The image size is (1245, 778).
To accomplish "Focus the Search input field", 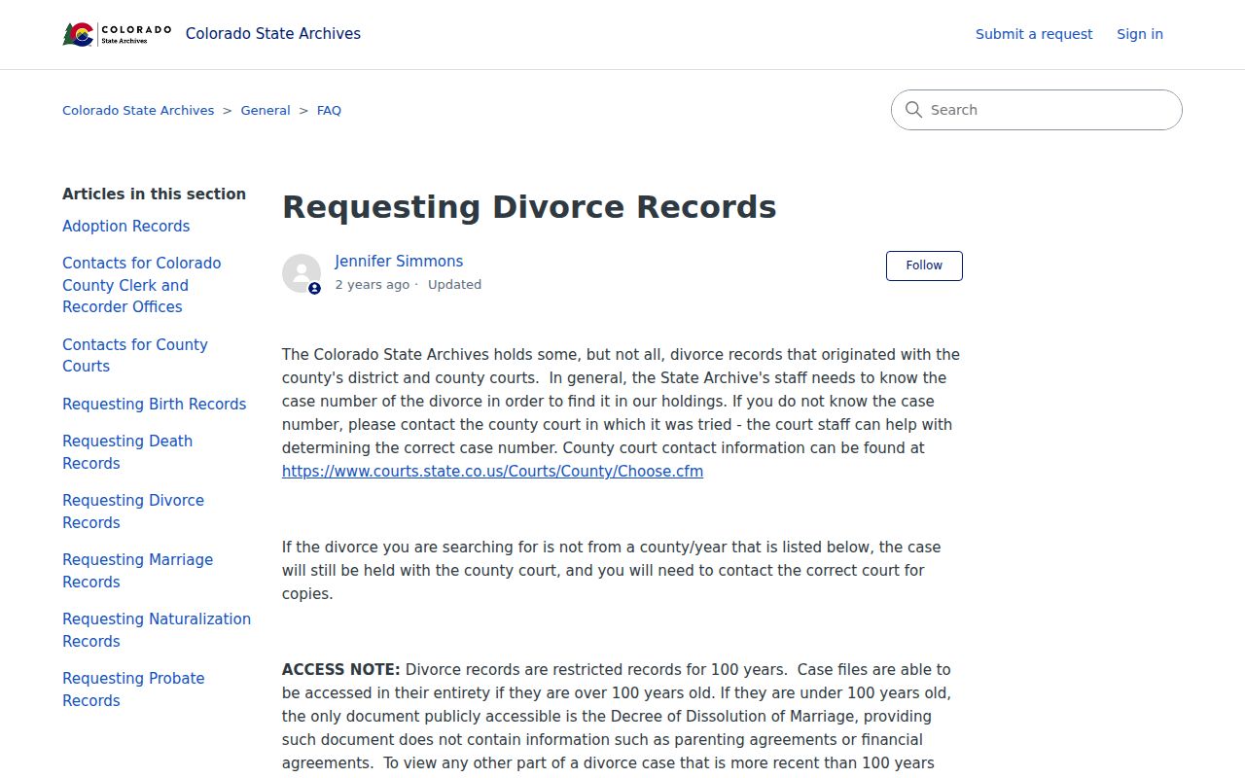I will (1037, 110).
